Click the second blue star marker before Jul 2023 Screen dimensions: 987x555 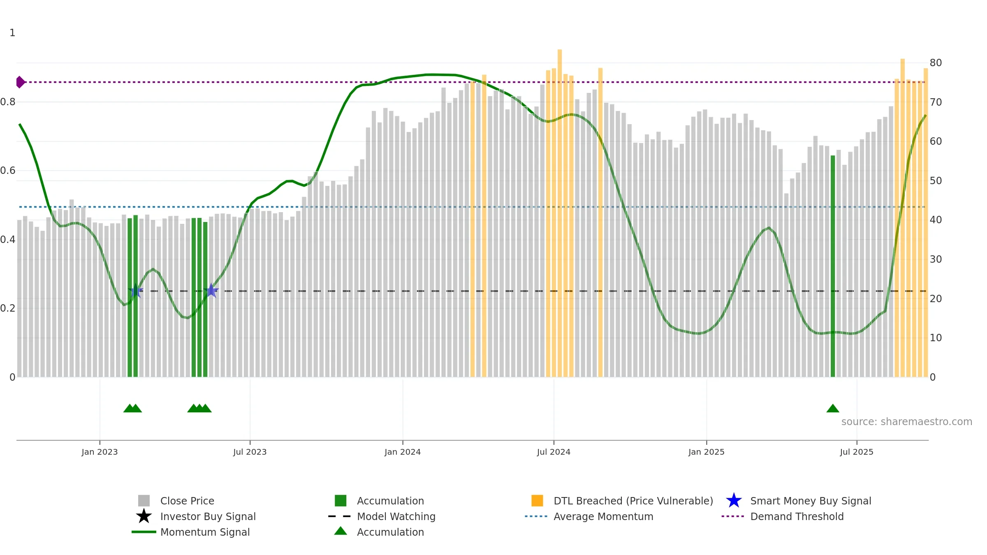point(211,291)
